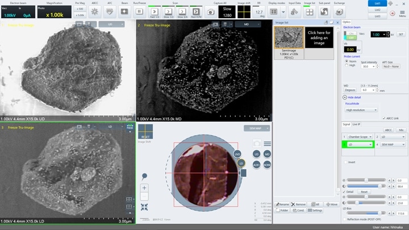Click the Capture All camera icon

pos(210,11)
